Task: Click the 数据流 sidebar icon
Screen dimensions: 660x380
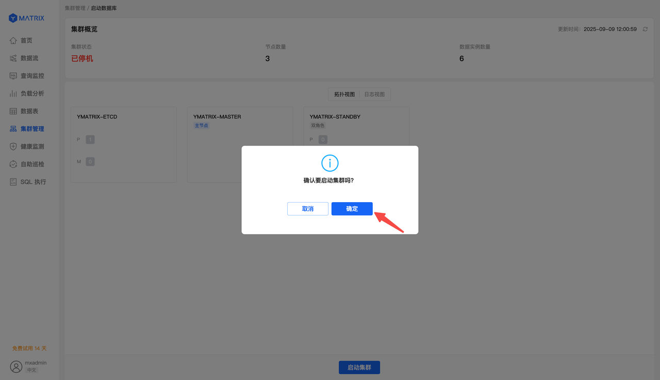Action: 13,58
